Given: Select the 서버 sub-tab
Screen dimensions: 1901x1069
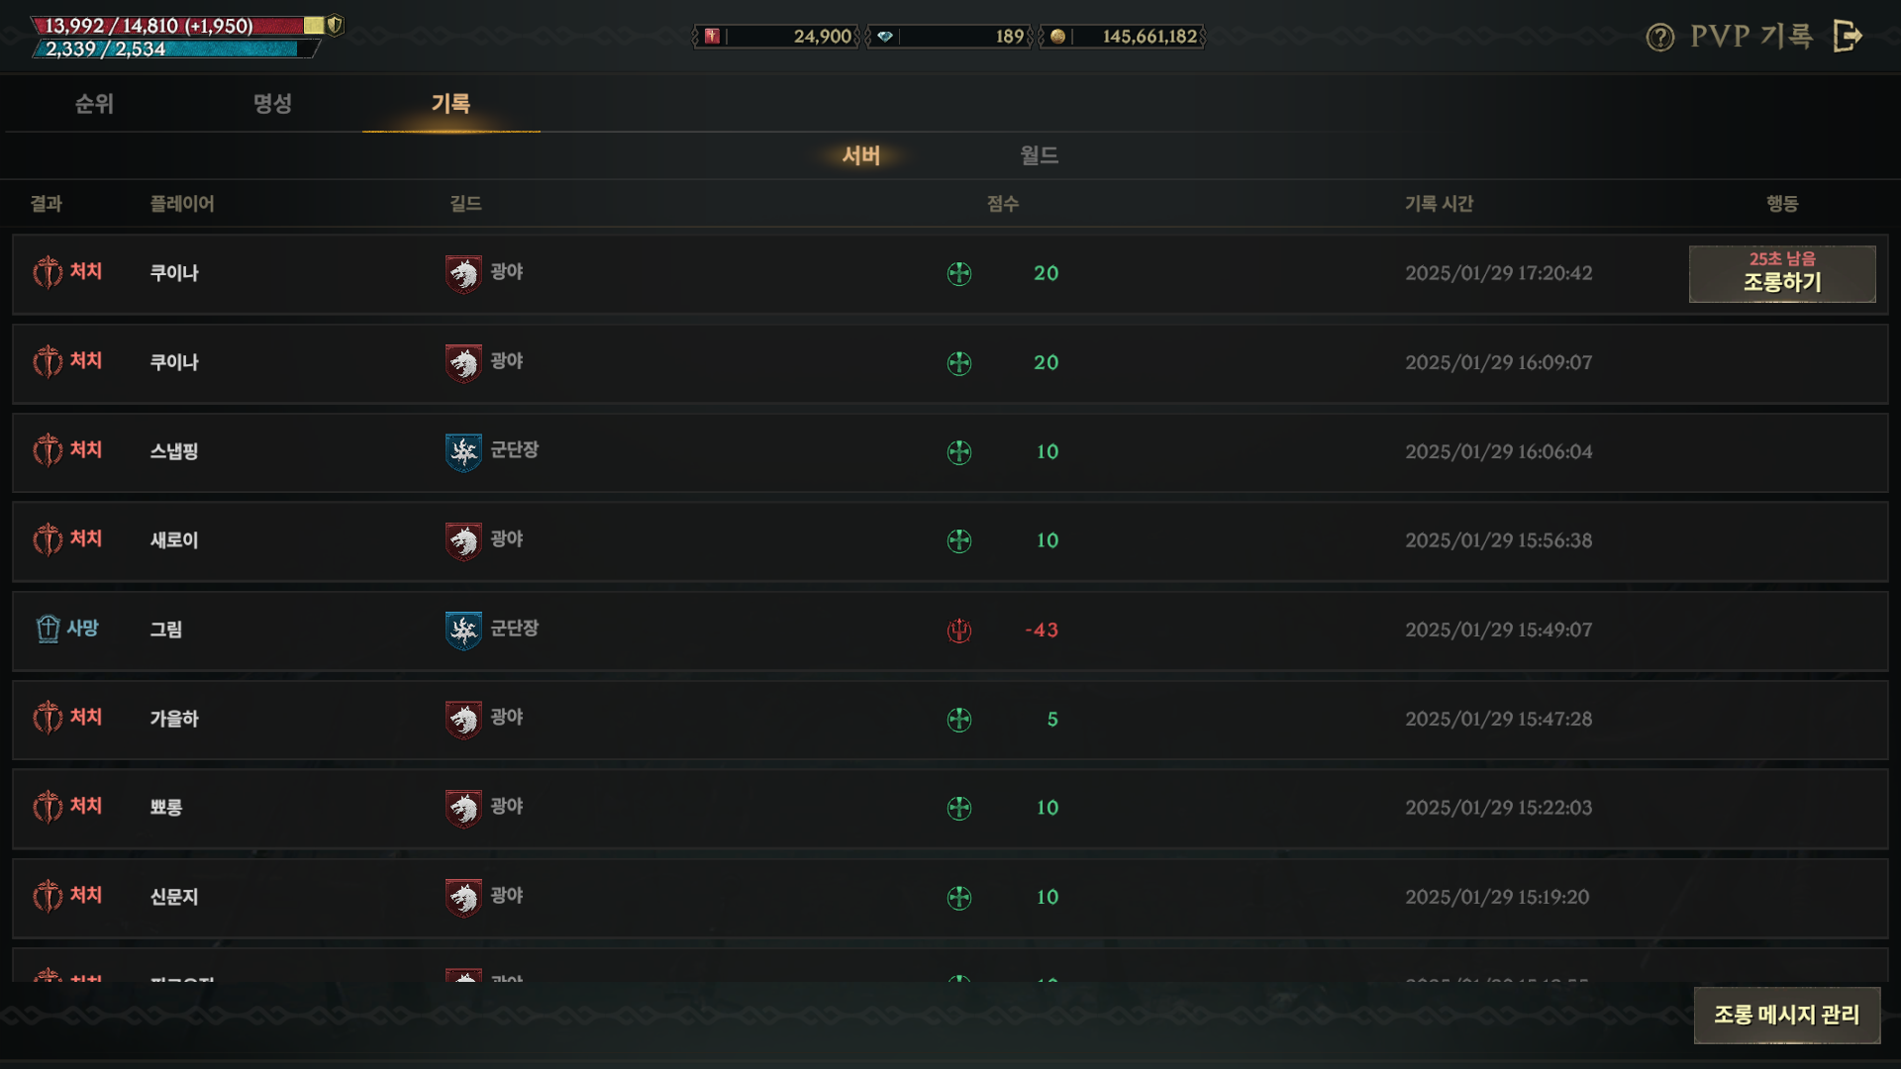Looking at the screenshot, I should click(861, 155).
